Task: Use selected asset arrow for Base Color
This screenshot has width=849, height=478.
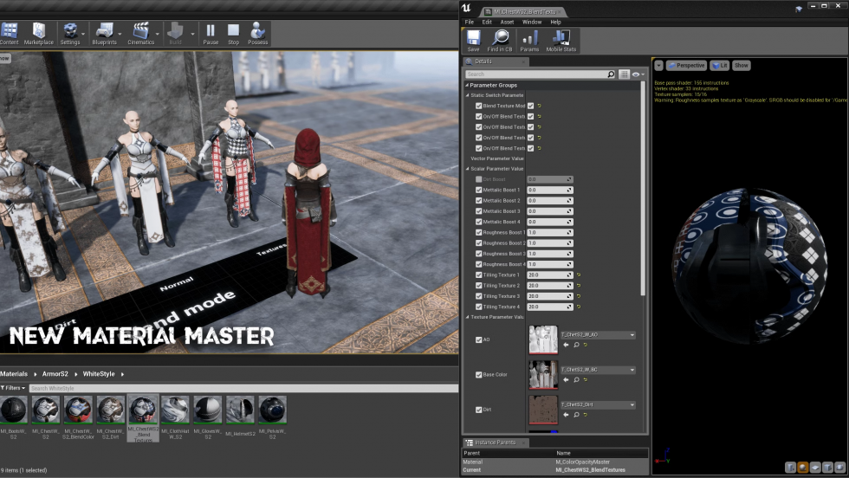Action: coord(567,379)
